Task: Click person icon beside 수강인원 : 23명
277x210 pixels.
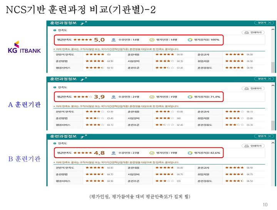Action: tap(113, 153)
